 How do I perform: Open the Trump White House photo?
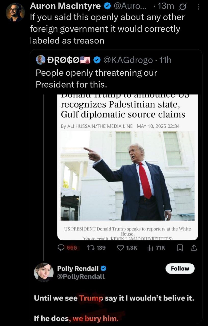pos(127,176)
